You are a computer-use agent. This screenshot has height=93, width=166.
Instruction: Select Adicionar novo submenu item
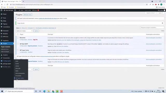(x=5, y=49)
